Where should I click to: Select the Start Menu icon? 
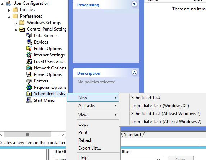[29, 100]
